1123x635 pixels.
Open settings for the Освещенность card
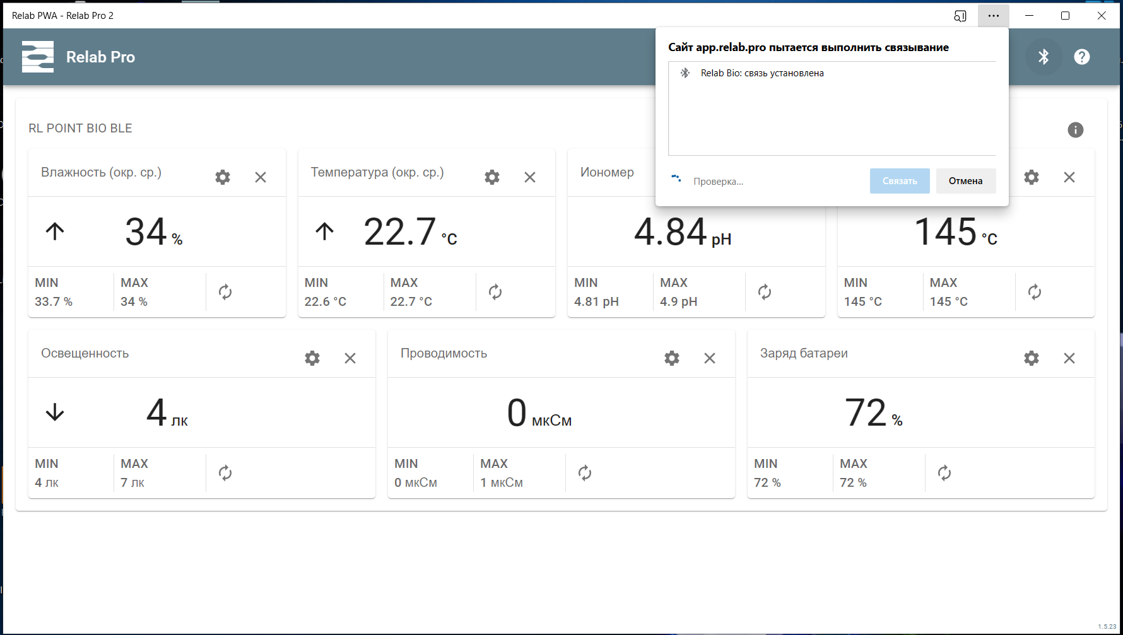(x=312, y=358)
